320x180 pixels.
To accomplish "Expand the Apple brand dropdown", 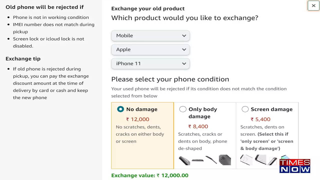I will point(150,49).
